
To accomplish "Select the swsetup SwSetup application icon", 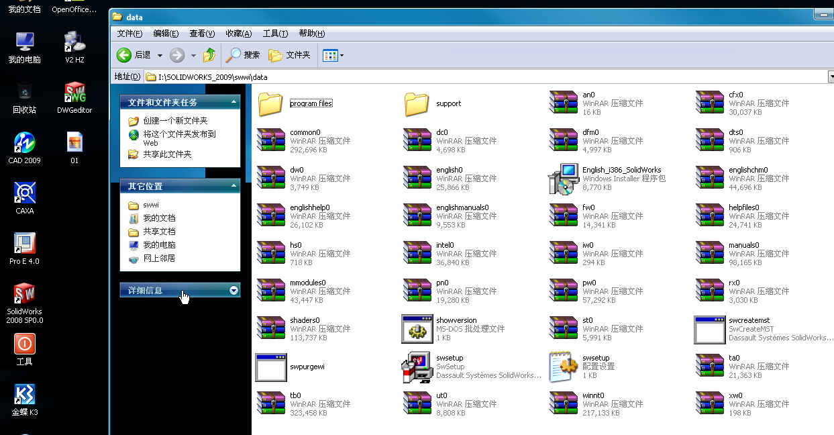I will 417,367.
